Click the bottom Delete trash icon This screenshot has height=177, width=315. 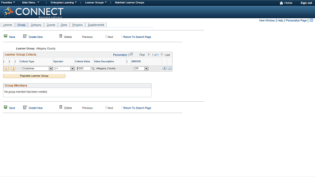(61, 107)
